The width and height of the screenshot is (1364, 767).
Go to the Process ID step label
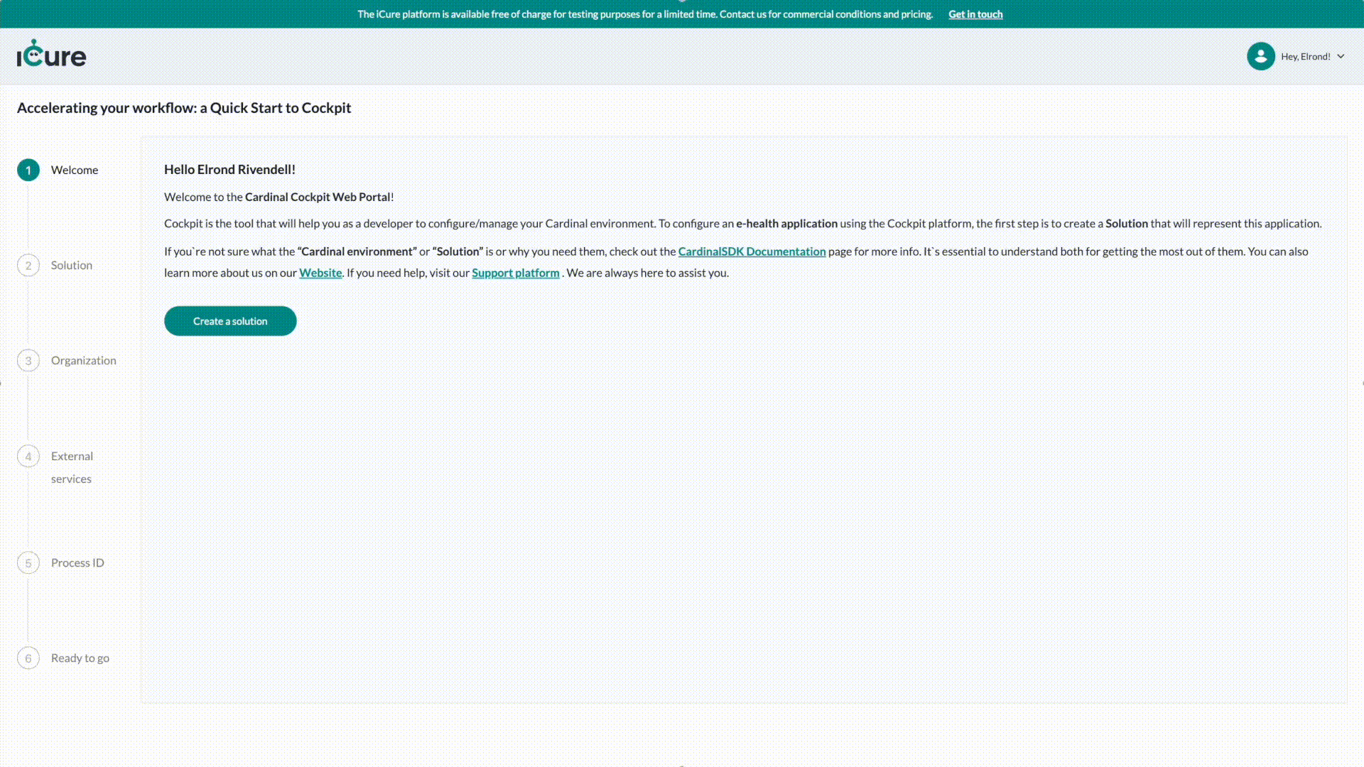click(x=77, y=562)
